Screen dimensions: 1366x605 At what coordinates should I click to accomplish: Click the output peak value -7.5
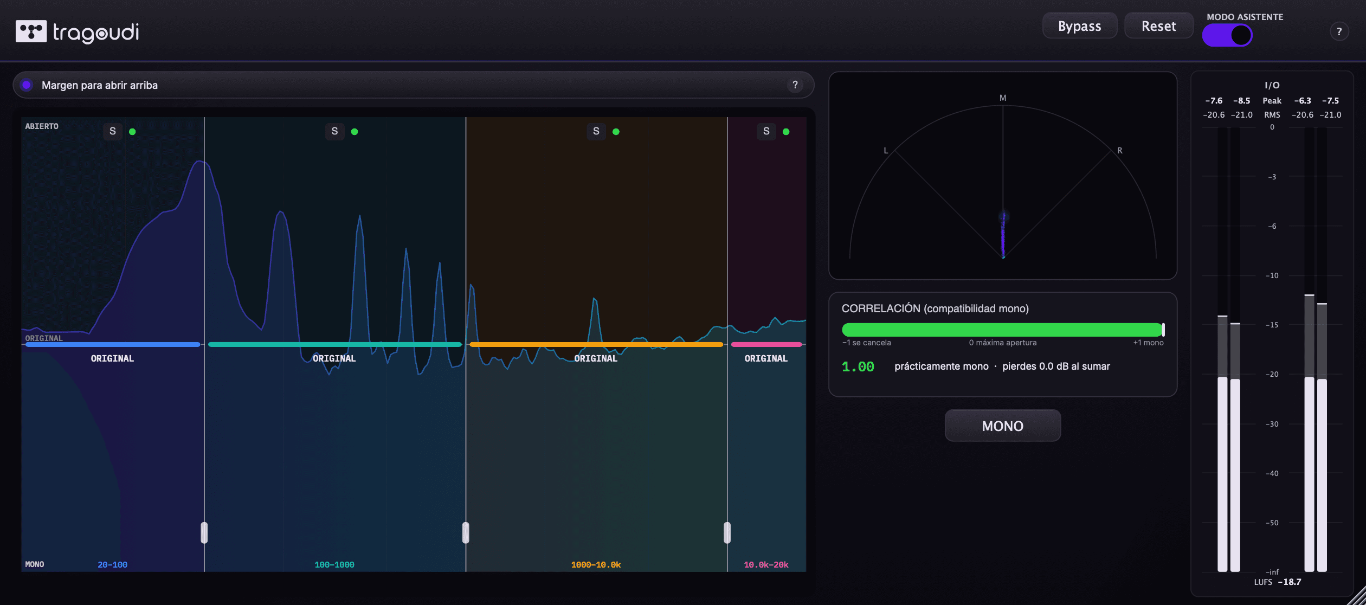pos(1330,101)
